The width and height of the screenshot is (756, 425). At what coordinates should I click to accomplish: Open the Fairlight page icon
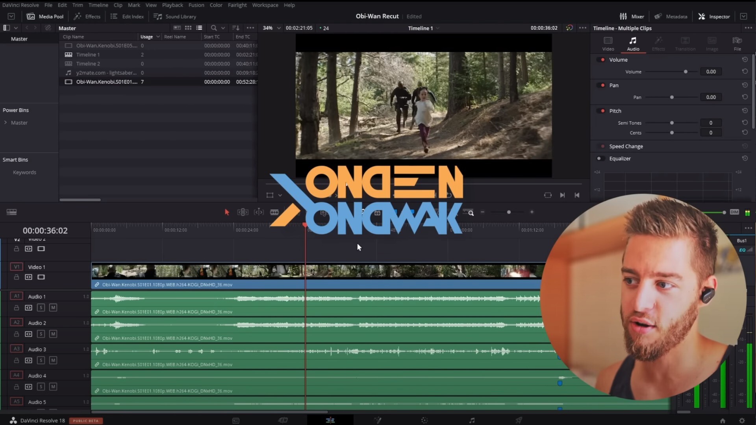[472, 420]
